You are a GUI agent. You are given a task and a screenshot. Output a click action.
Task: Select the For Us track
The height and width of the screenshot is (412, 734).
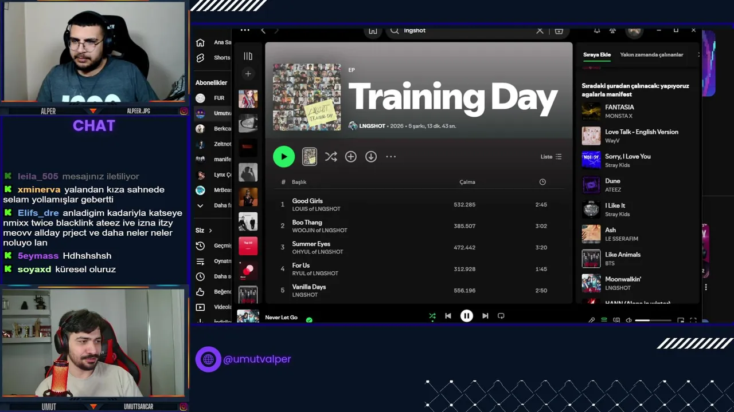(x=419, y=269)
